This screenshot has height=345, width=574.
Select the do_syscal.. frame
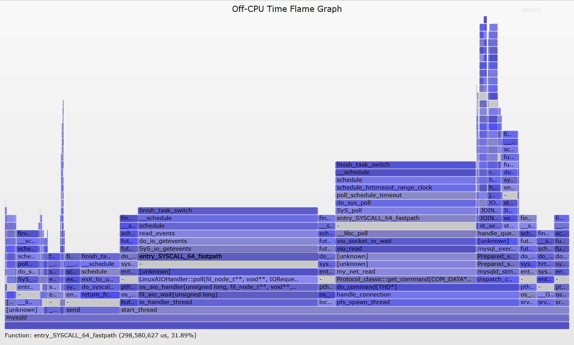pos(100,287)
